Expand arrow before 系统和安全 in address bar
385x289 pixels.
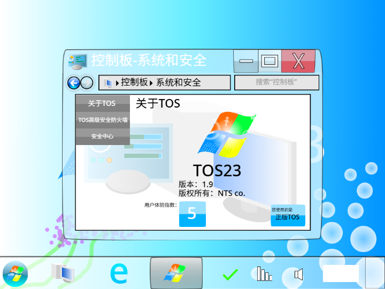[151, 83]
